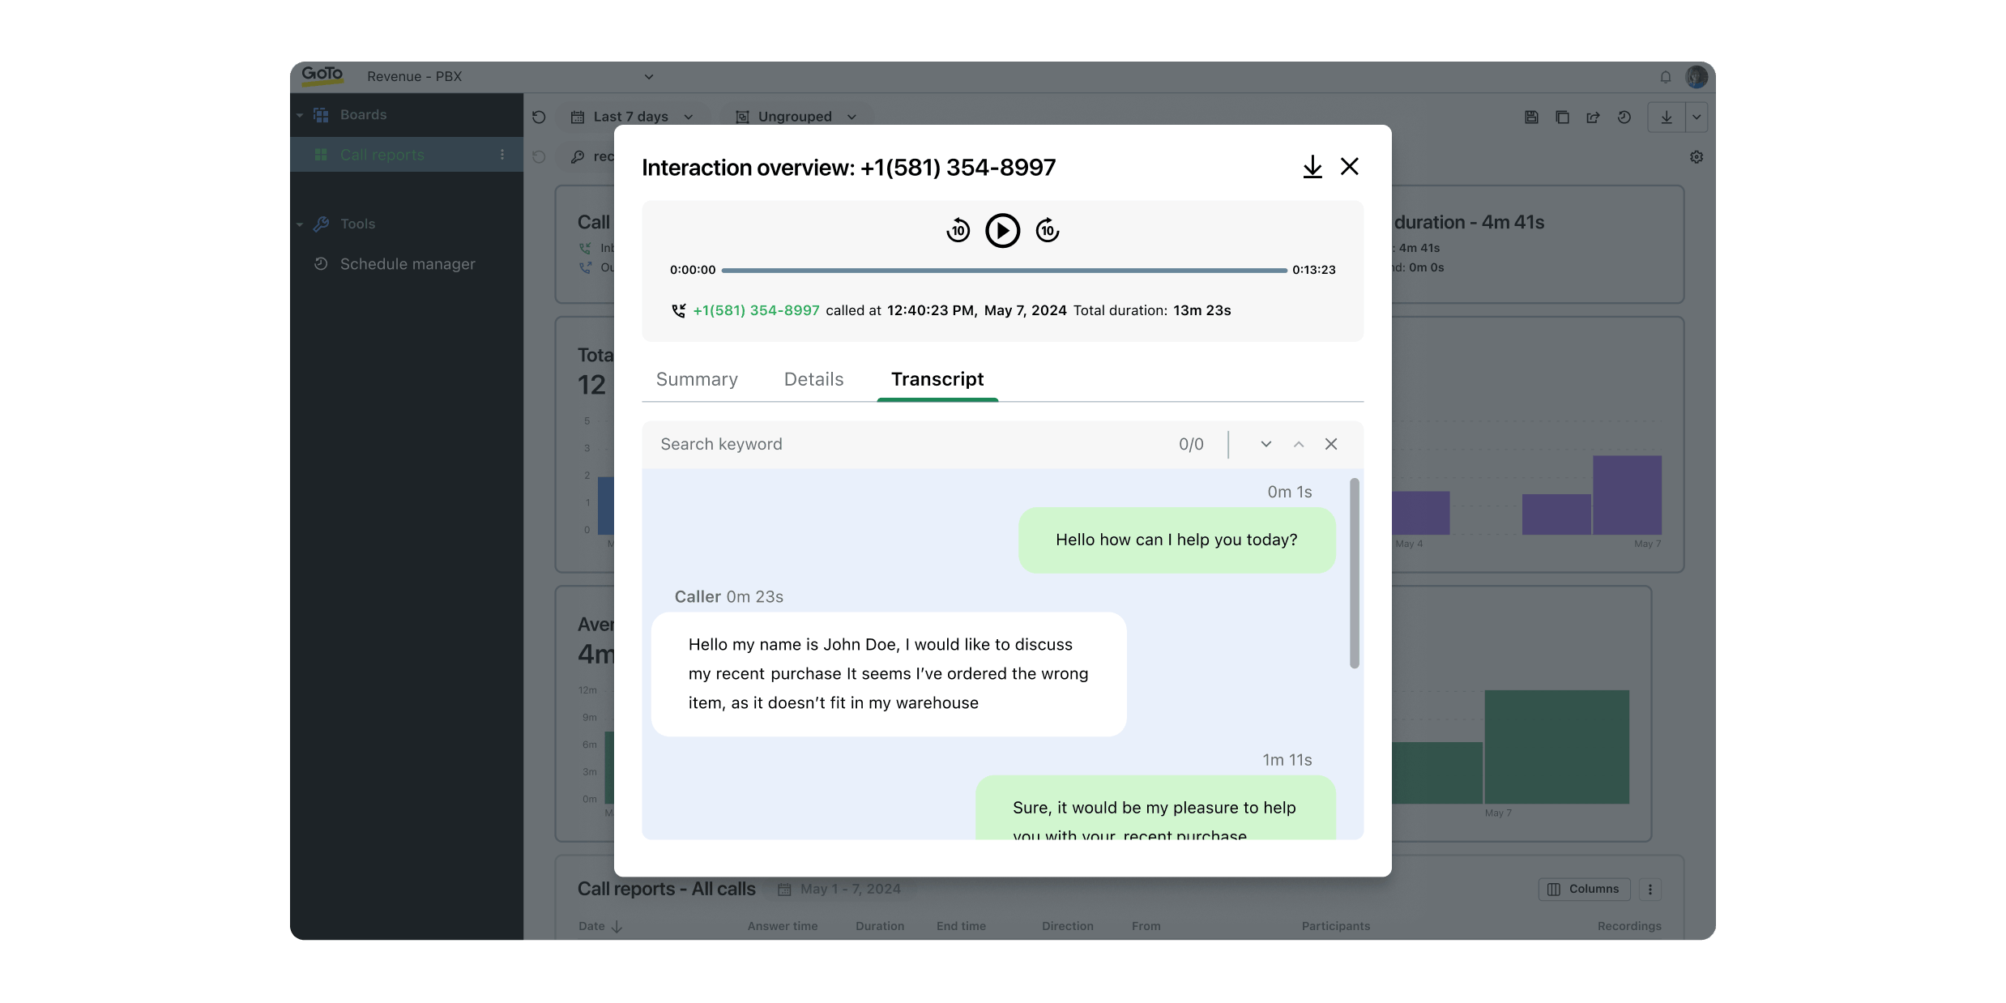
Task: Click the audio progress bar
Action: (1004, 270)
